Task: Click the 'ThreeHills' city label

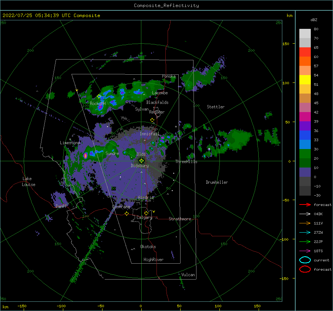Action: 186,162
